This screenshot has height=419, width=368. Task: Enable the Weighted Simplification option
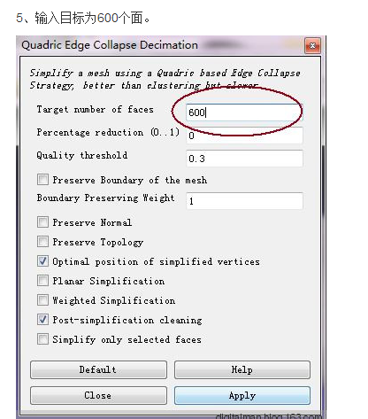point(42,300)
